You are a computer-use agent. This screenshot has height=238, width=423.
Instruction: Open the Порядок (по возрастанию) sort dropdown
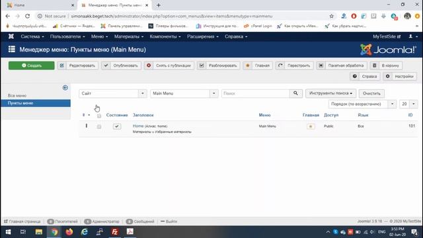(362, 104)
